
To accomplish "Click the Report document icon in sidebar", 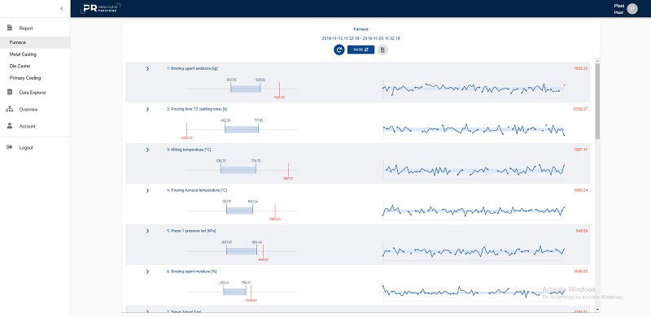I will point(10,28).
